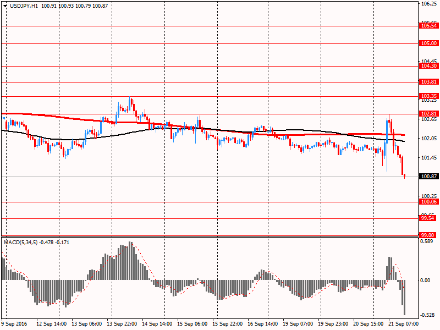Select the 100.25 price scale value
This screenshot has height=330, width=440.
click(x=429, y=196)
